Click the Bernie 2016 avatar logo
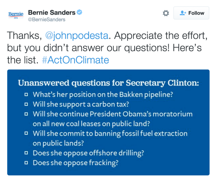Image resolution: width=215 pixels, height=179 pixels. tap(16, 15)
